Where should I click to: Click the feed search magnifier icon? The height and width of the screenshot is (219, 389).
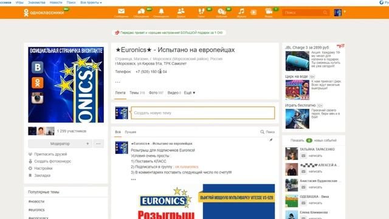point(262,132)
